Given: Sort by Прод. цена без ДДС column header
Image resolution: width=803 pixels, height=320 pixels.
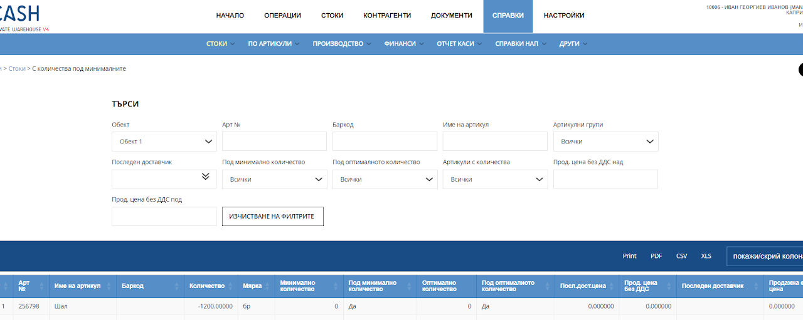Looking at the screenshot, I should pos(647,286).
